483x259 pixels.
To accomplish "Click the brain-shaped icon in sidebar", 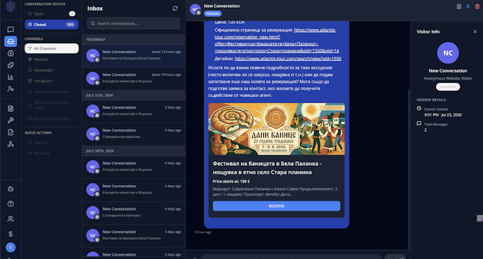I will (10, 53).
